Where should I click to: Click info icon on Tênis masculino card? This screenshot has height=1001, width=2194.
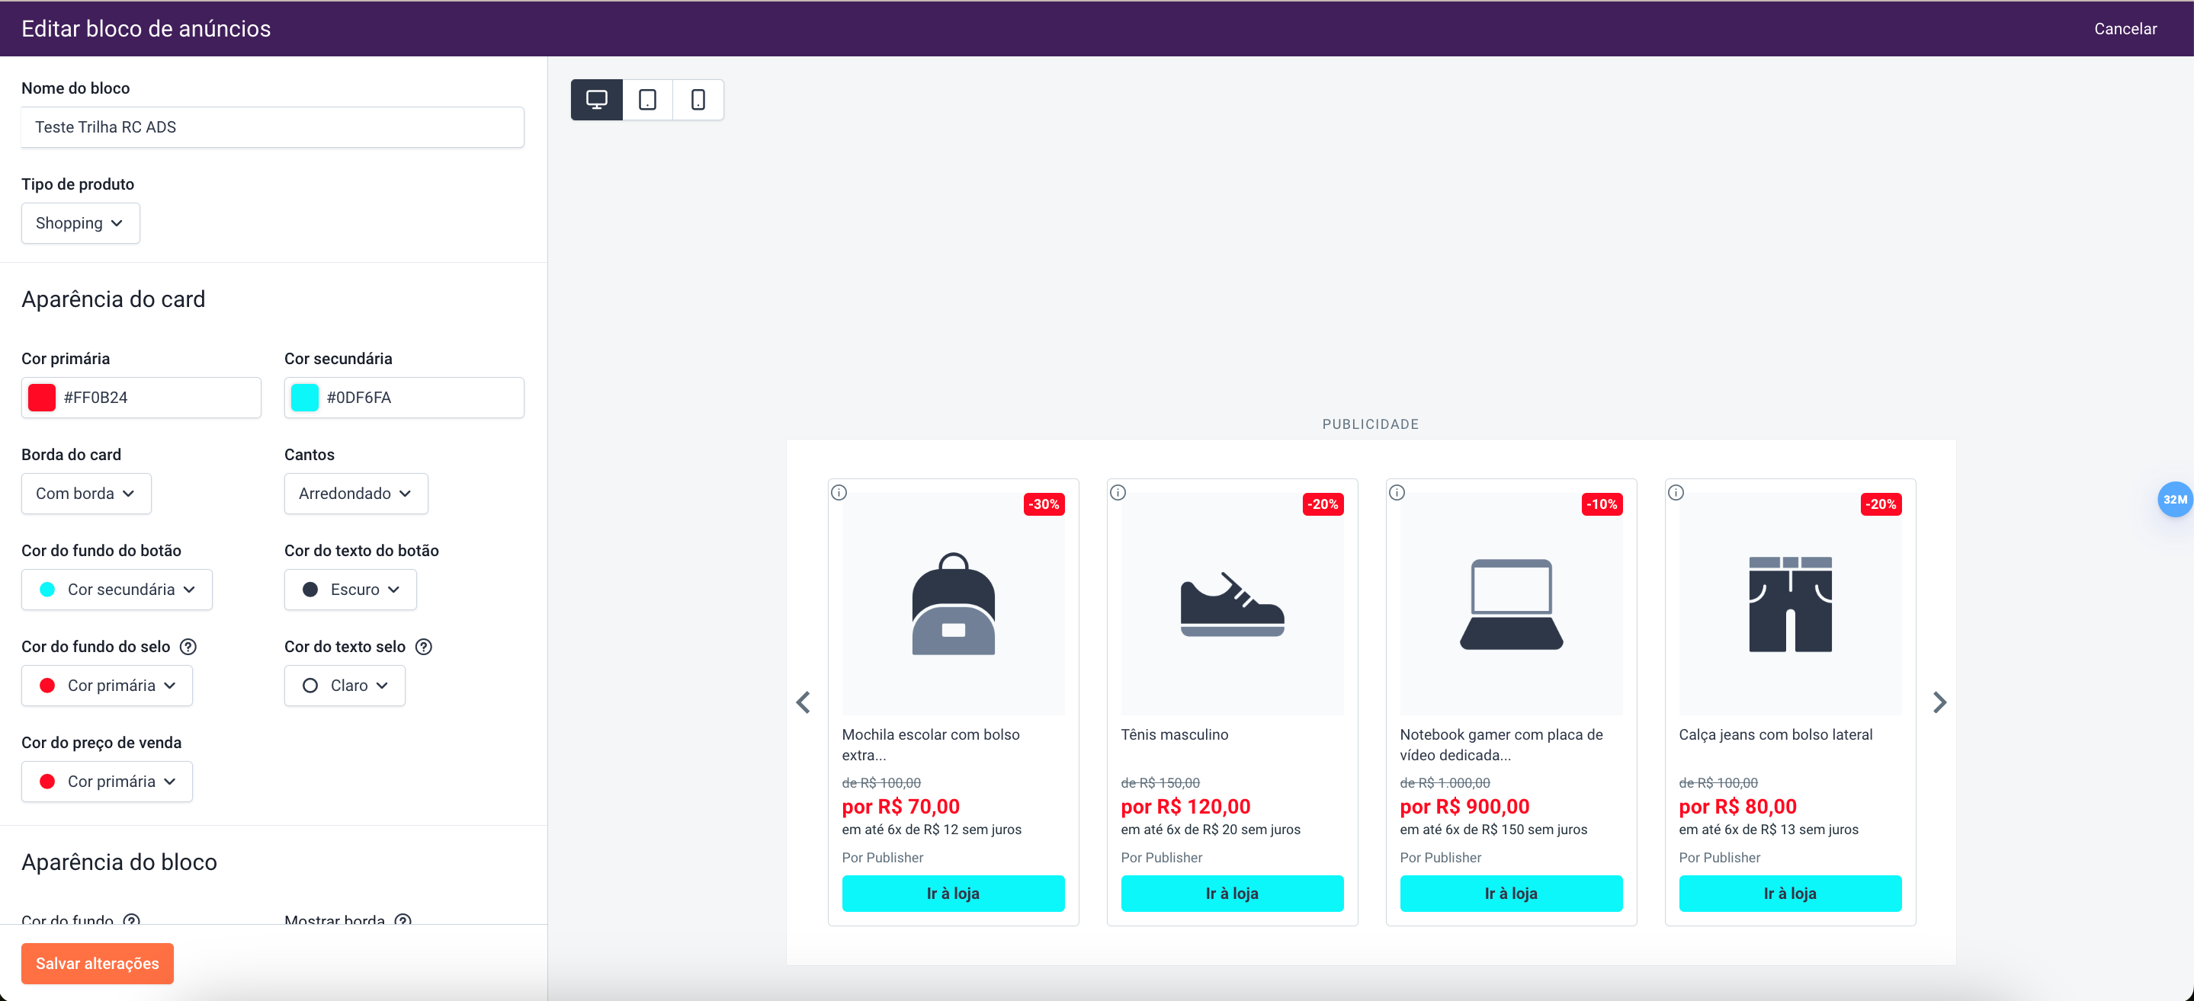1118,492
